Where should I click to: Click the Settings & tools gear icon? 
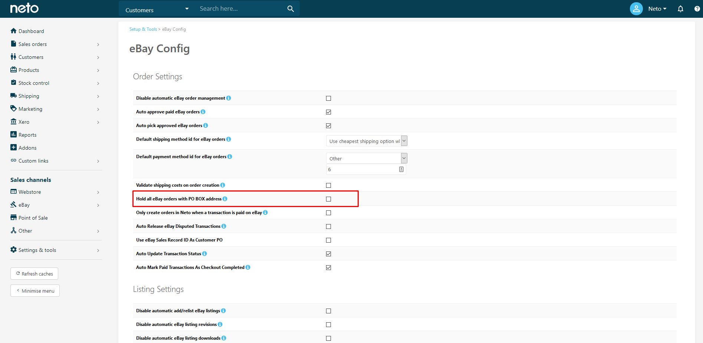[14, 250]
